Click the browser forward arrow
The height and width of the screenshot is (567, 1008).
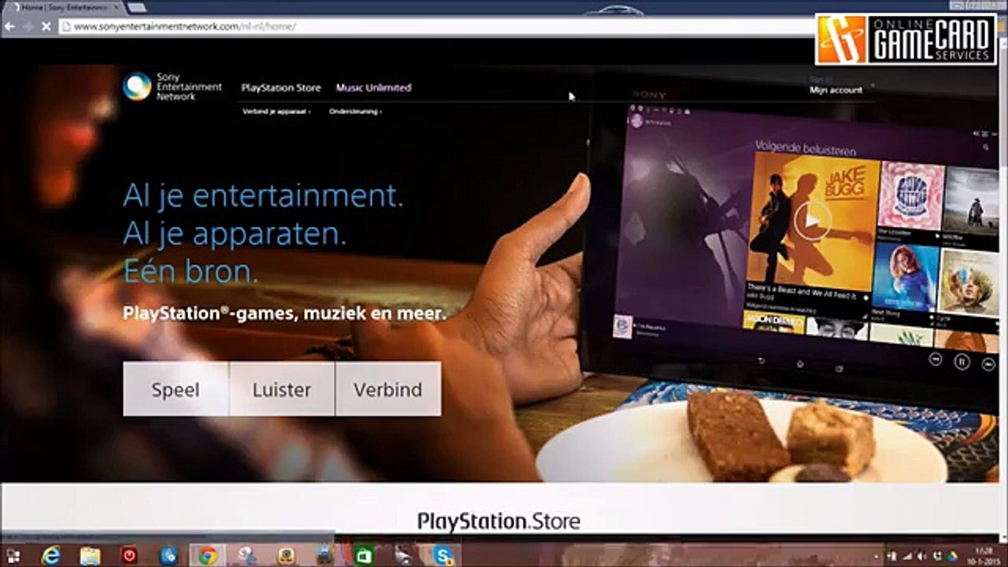28,26
